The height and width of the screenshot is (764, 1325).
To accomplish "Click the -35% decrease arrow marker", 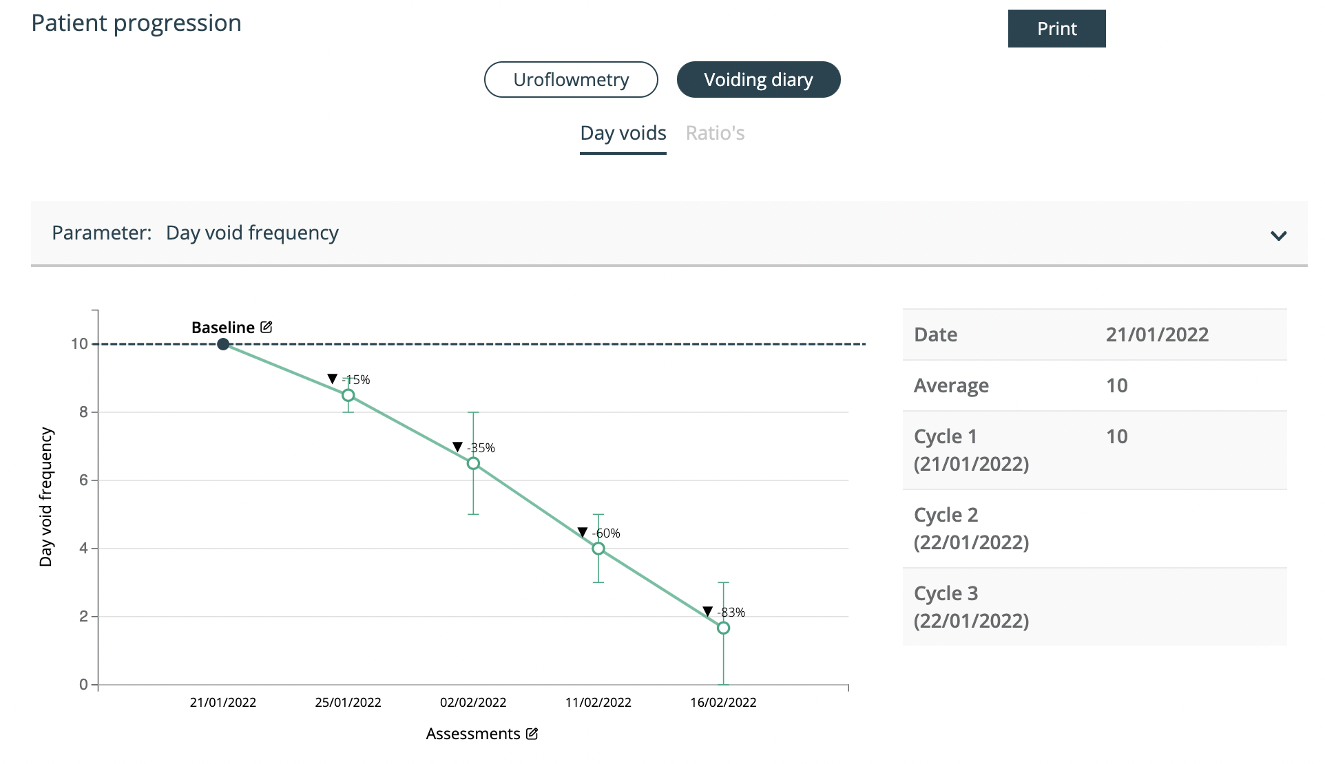I will (457, 447).
